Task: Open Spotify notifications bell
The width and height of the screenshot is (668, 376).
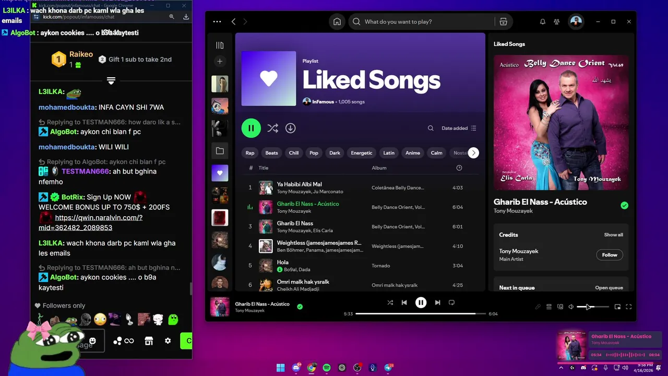Action: click(x=543, y=22)
